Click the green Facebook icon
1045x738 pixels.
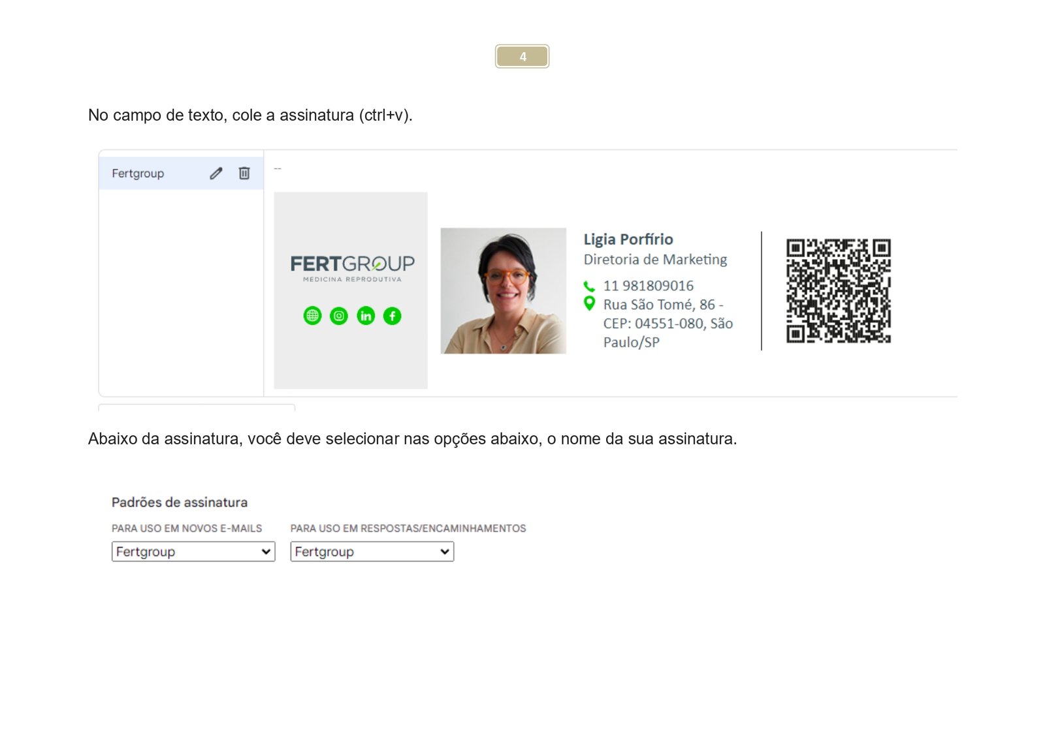(392, 316)
